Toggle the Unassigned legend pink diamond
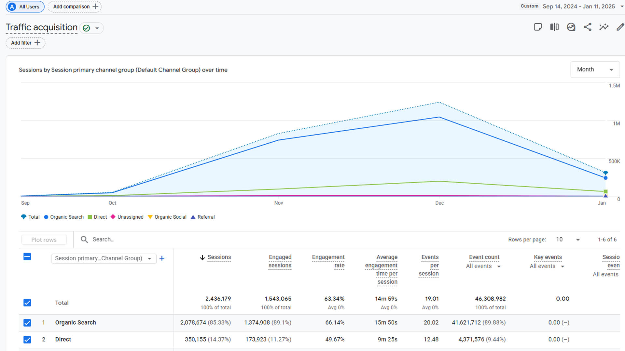This screenshot has width=625, height=351. pos(113,217)
